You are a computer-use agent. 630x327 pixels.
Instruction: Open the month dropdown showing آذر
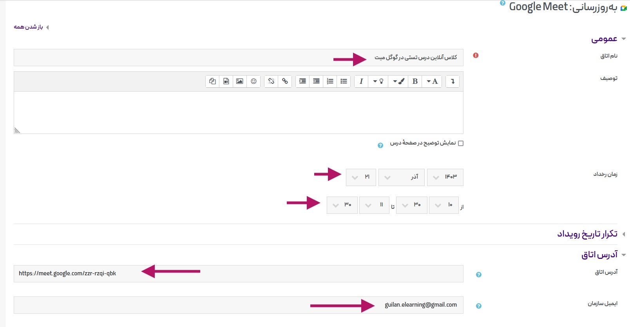(x=401, y=177)
